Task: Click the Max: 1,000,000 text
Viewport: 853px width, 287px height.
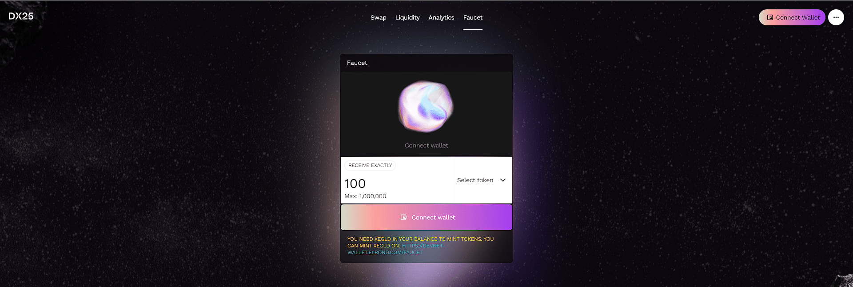Action: click(365, 196)
